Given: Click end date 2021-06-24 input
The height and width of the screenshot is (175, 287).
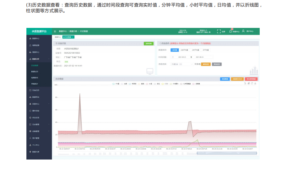Looking at the screenshot, I should 200,57.
